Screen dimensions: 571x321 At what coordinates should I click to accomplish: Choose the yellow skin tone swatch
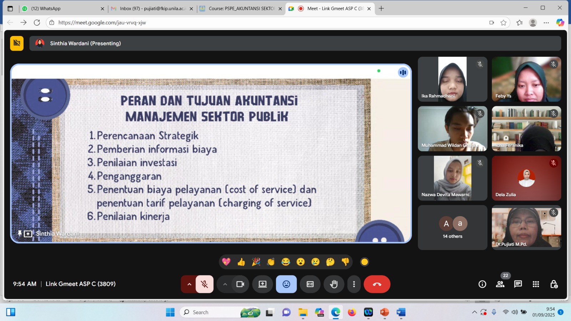click(x=364, y=262)
